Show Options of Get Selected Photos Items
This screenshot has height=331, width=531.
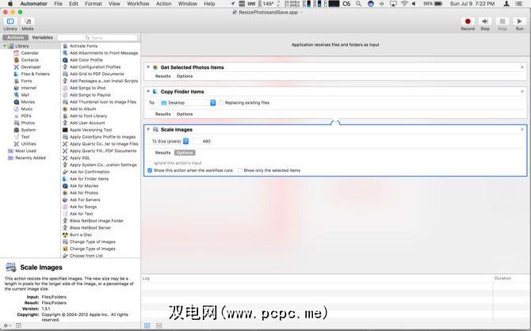pyautogui.click(x=185, y=76)
